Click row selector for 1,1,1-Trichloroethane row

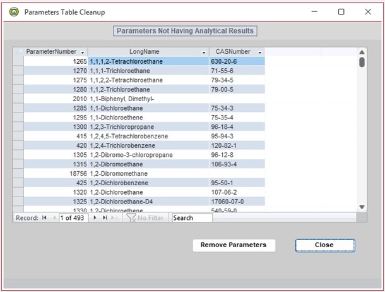[18, 71]
